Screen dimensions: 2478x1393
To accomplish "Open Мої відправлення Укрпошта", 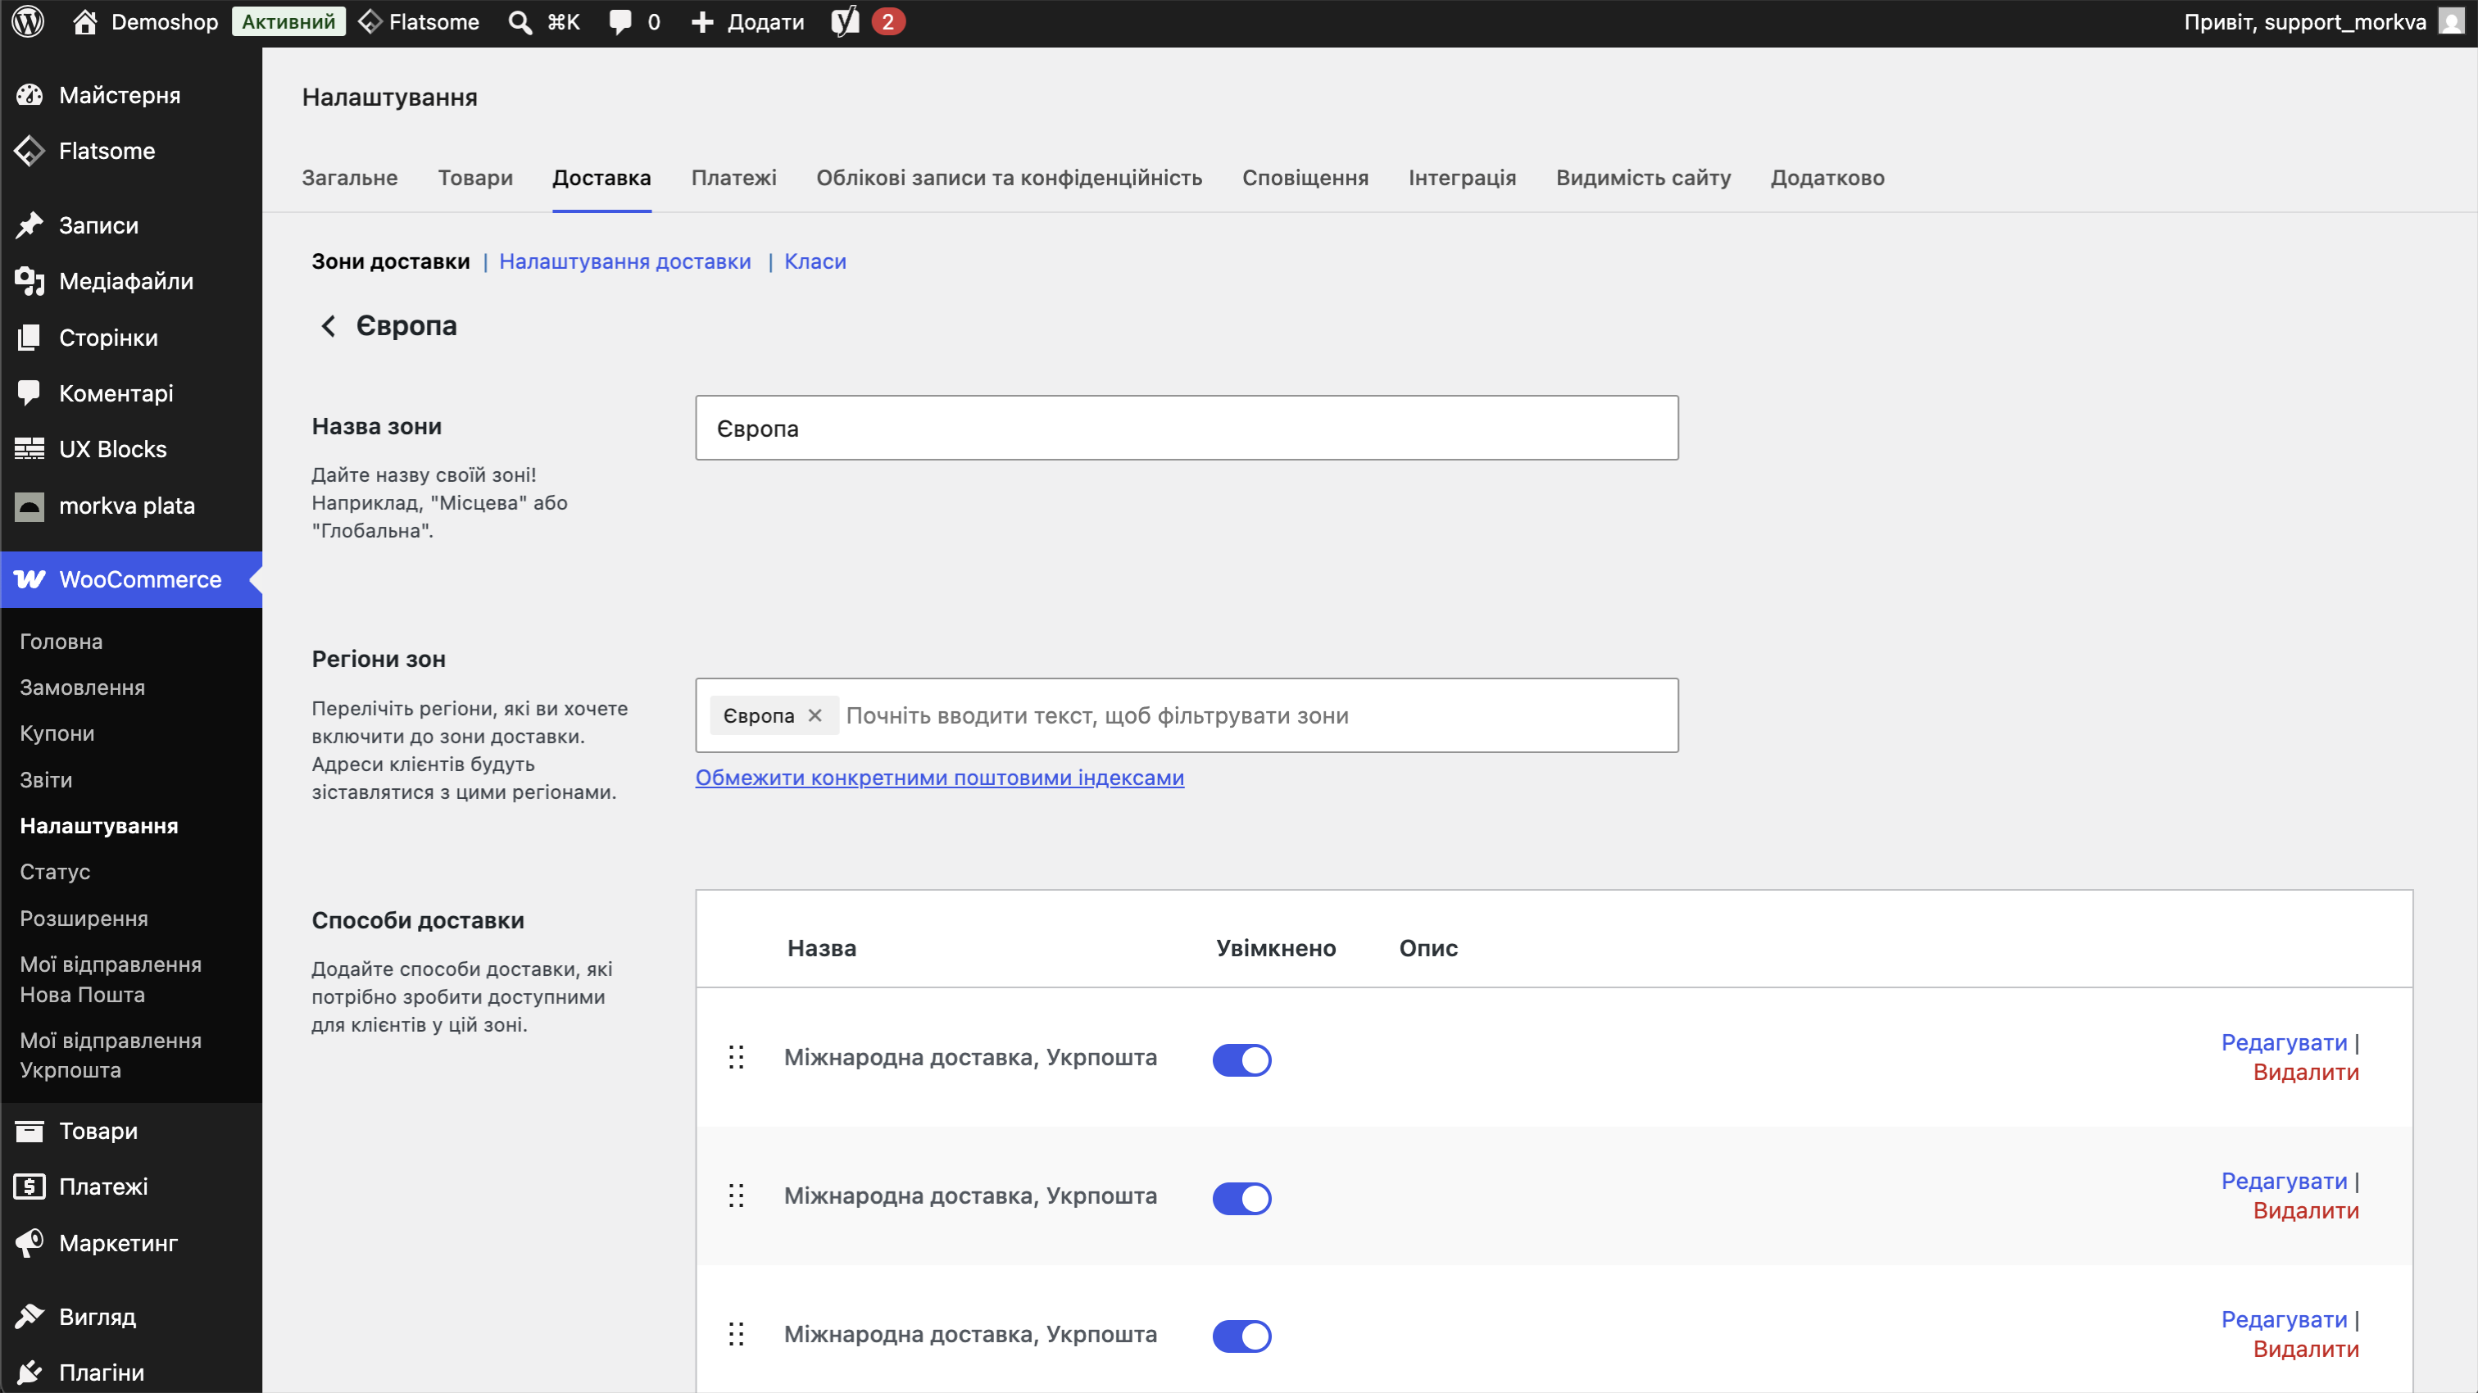I will pyautogui.click(x=111, y=1055).
